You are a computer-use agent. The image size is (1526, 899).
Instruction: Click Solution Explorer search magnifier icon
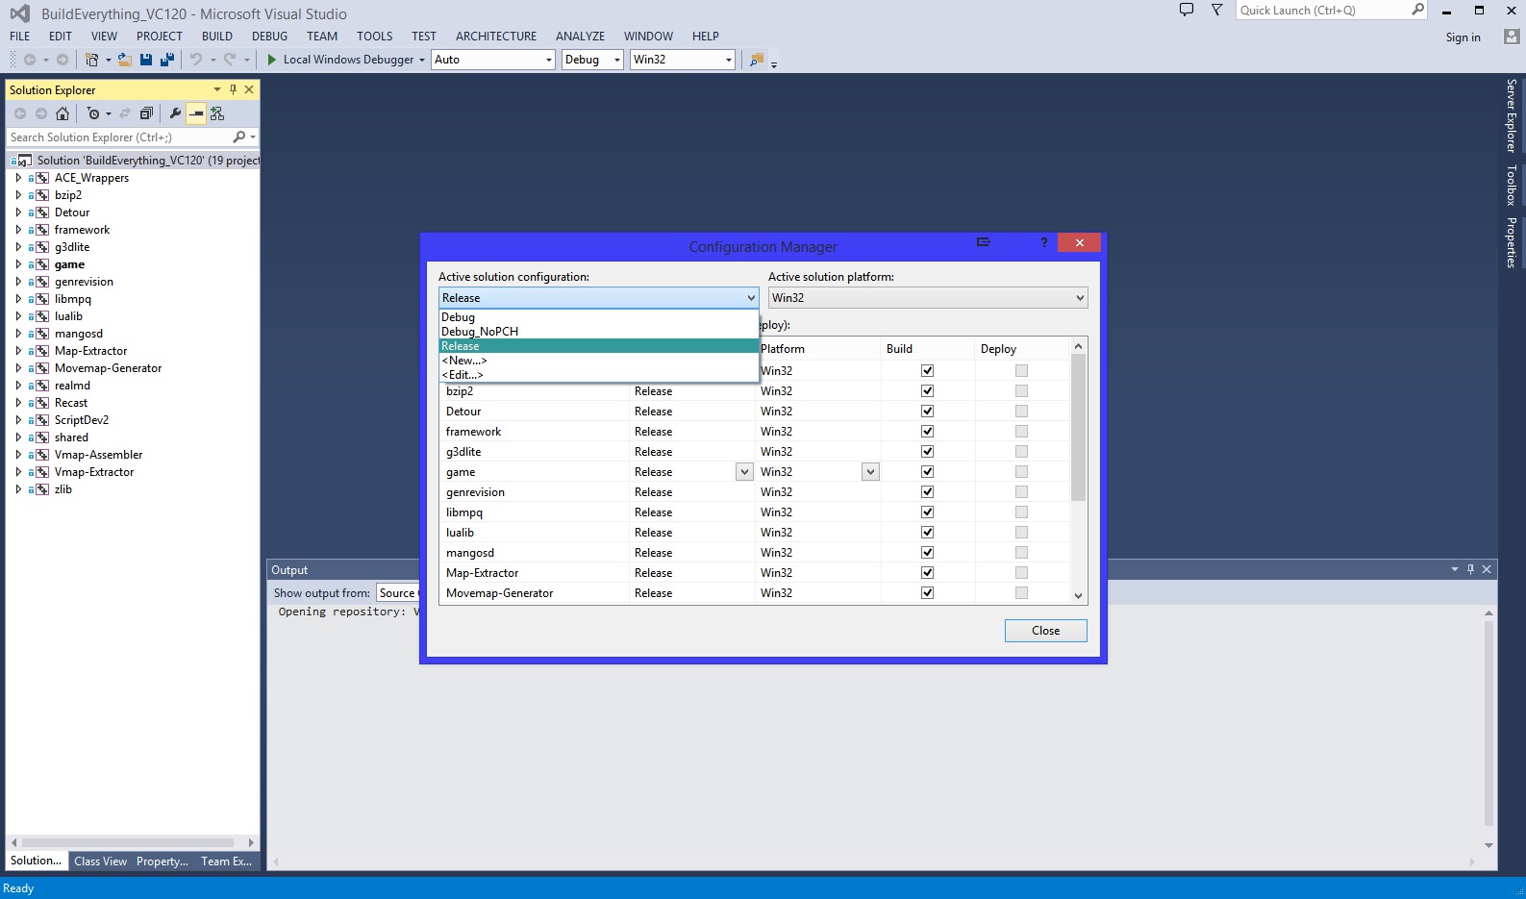tap(239, 137)
